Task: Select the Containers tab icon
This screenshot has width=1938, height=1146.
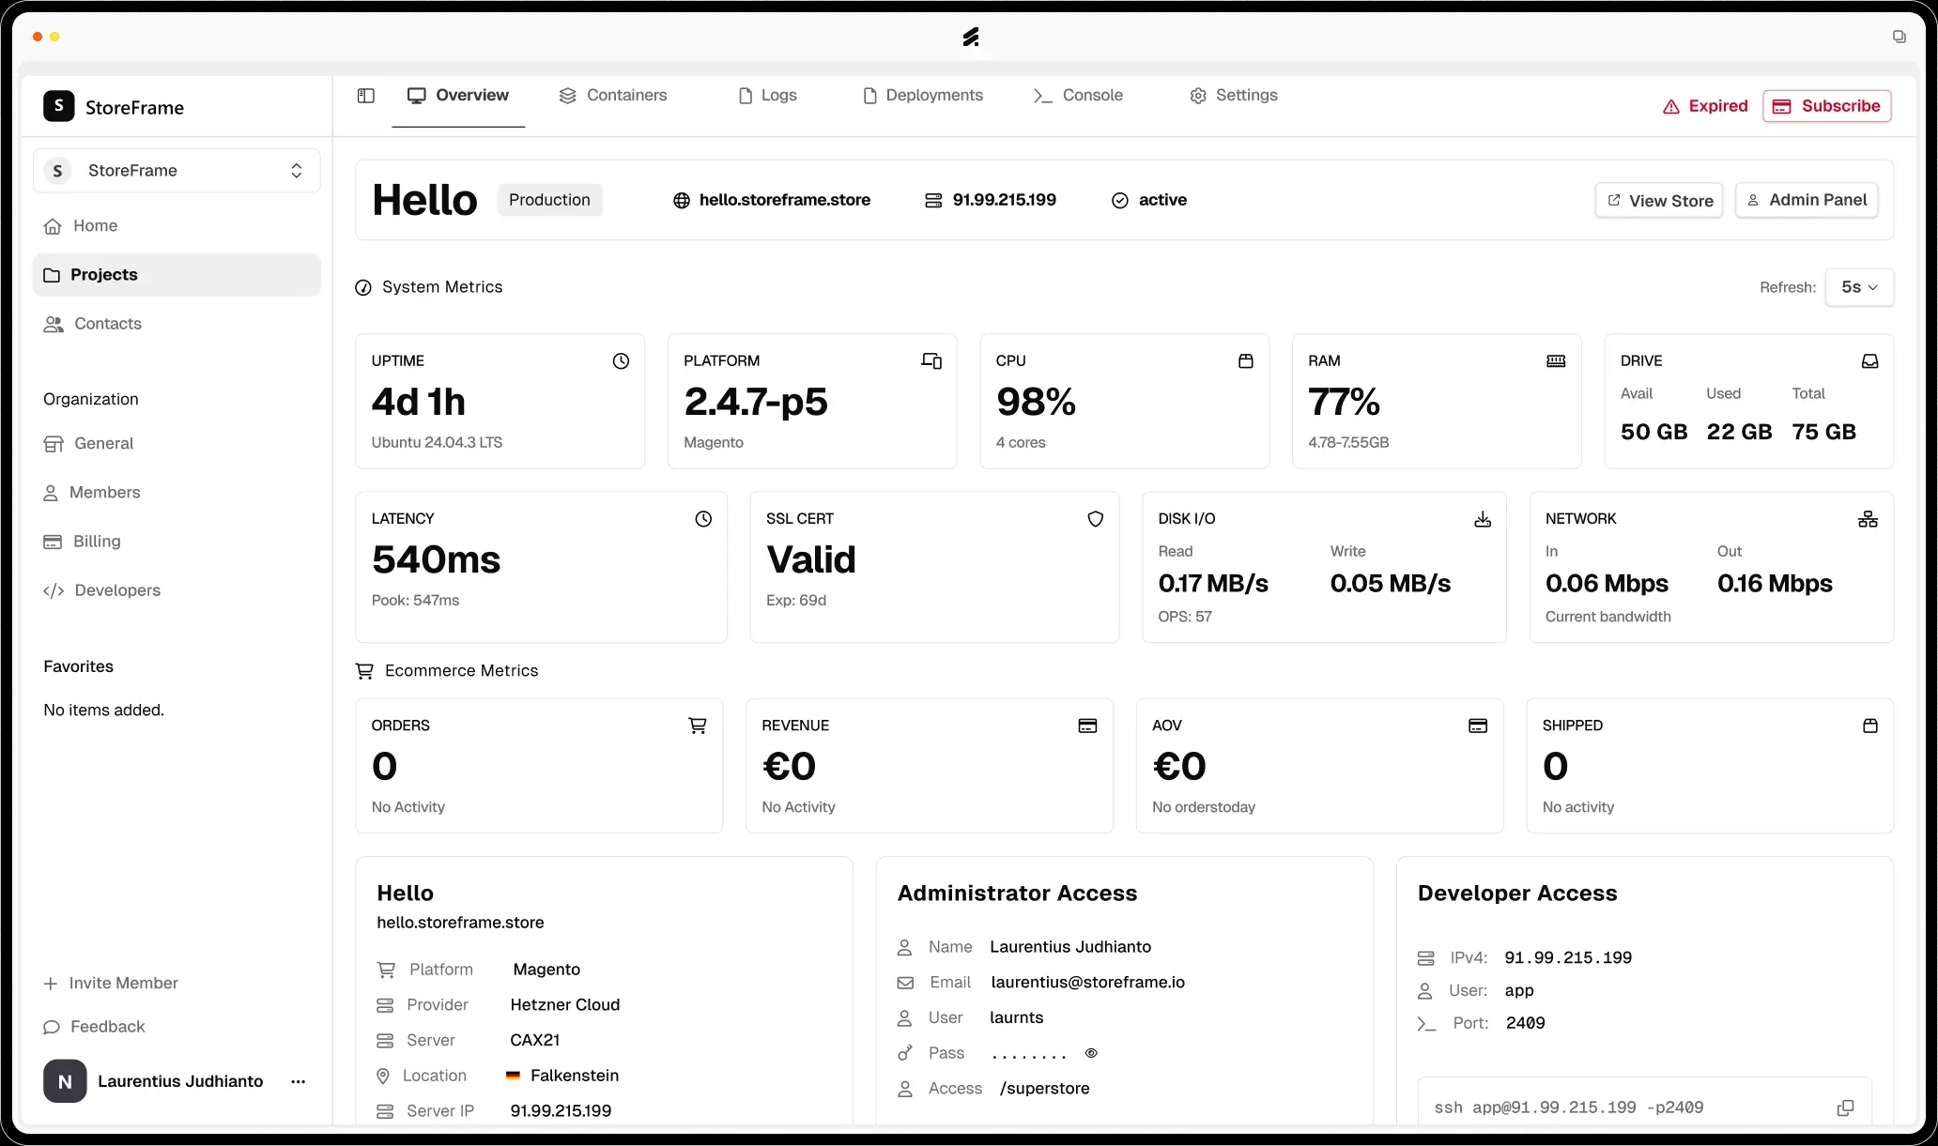Action: (567, 95)
